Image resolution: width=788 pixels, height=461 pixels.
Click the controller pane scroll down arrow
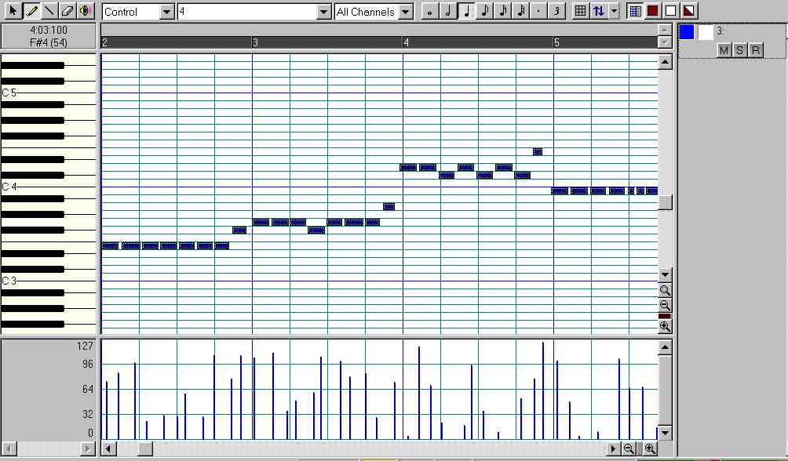click(665, 433)
